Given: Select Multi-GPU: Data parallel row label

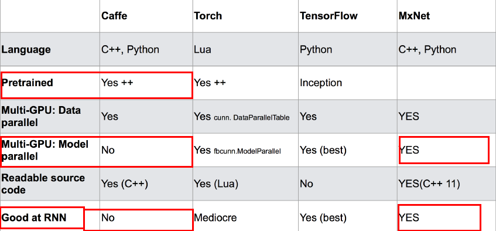Looking at the screenshot, I should click(x=41, y=116).
